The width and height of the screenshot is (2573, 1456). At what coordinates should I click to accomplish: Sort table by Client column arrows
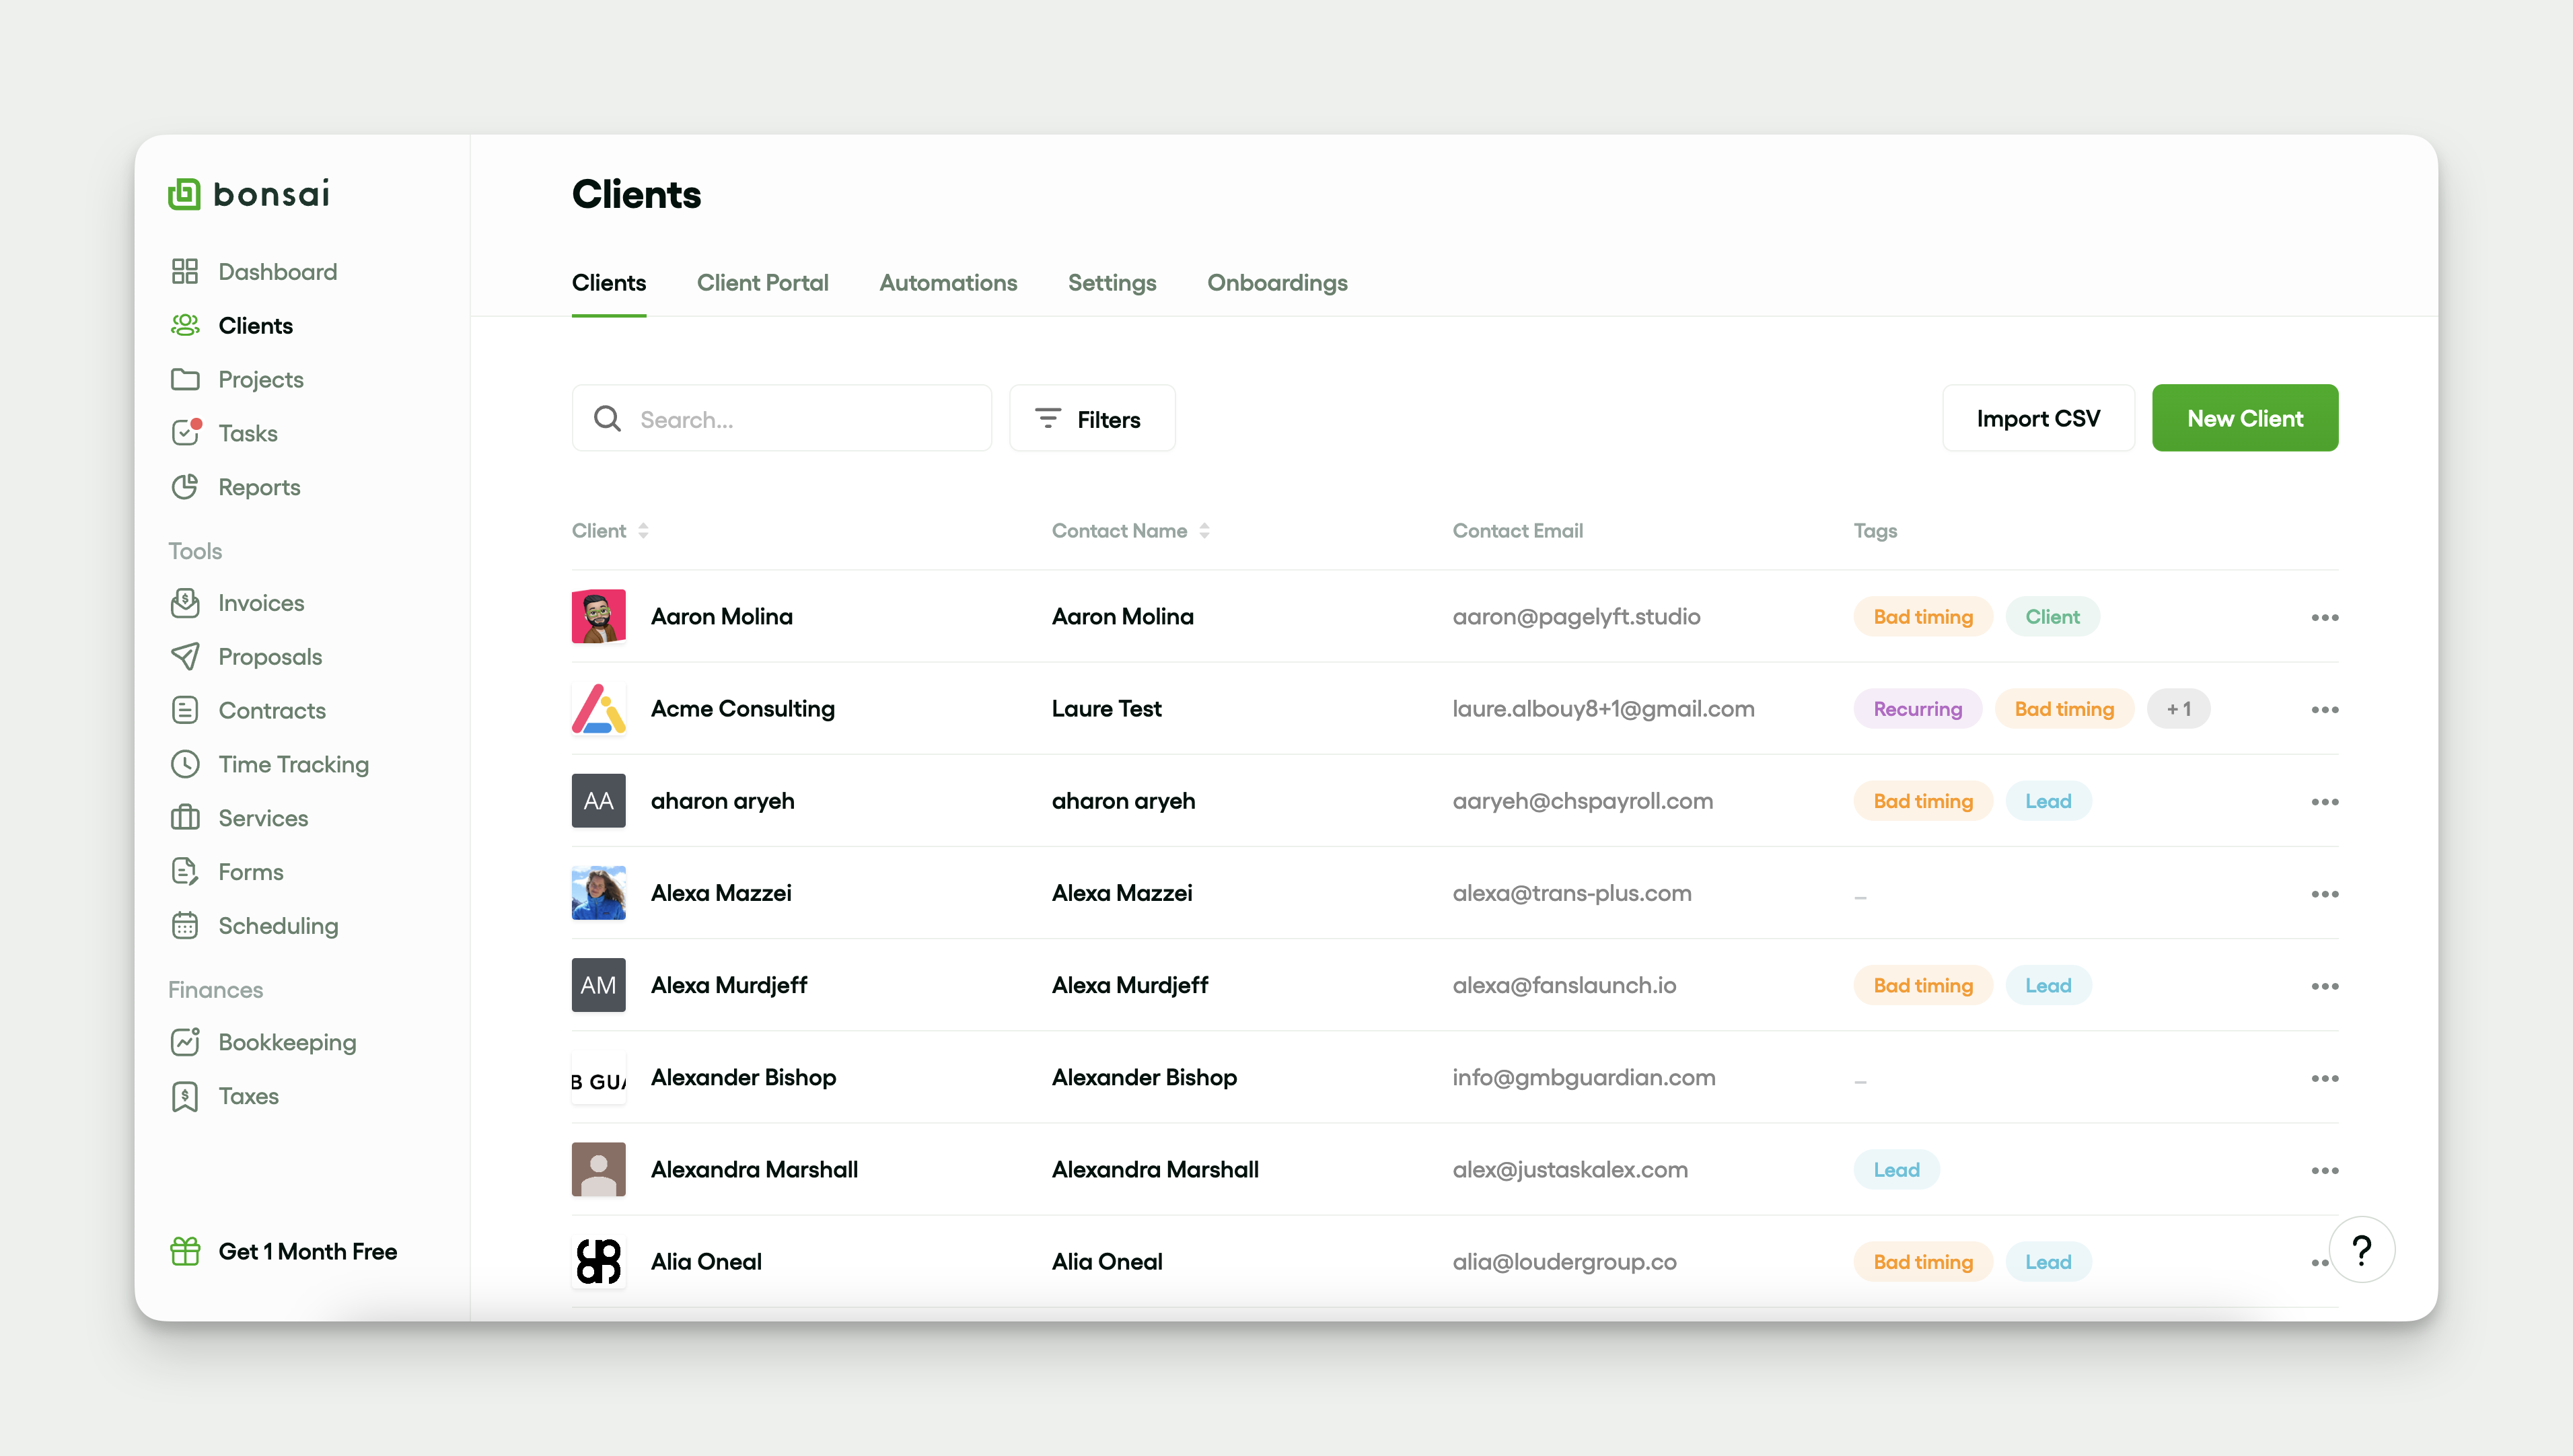pos(643,531)
